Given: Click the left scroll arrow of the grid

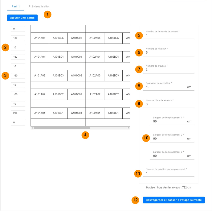Looking at the screenshot, I should [32, 128].
